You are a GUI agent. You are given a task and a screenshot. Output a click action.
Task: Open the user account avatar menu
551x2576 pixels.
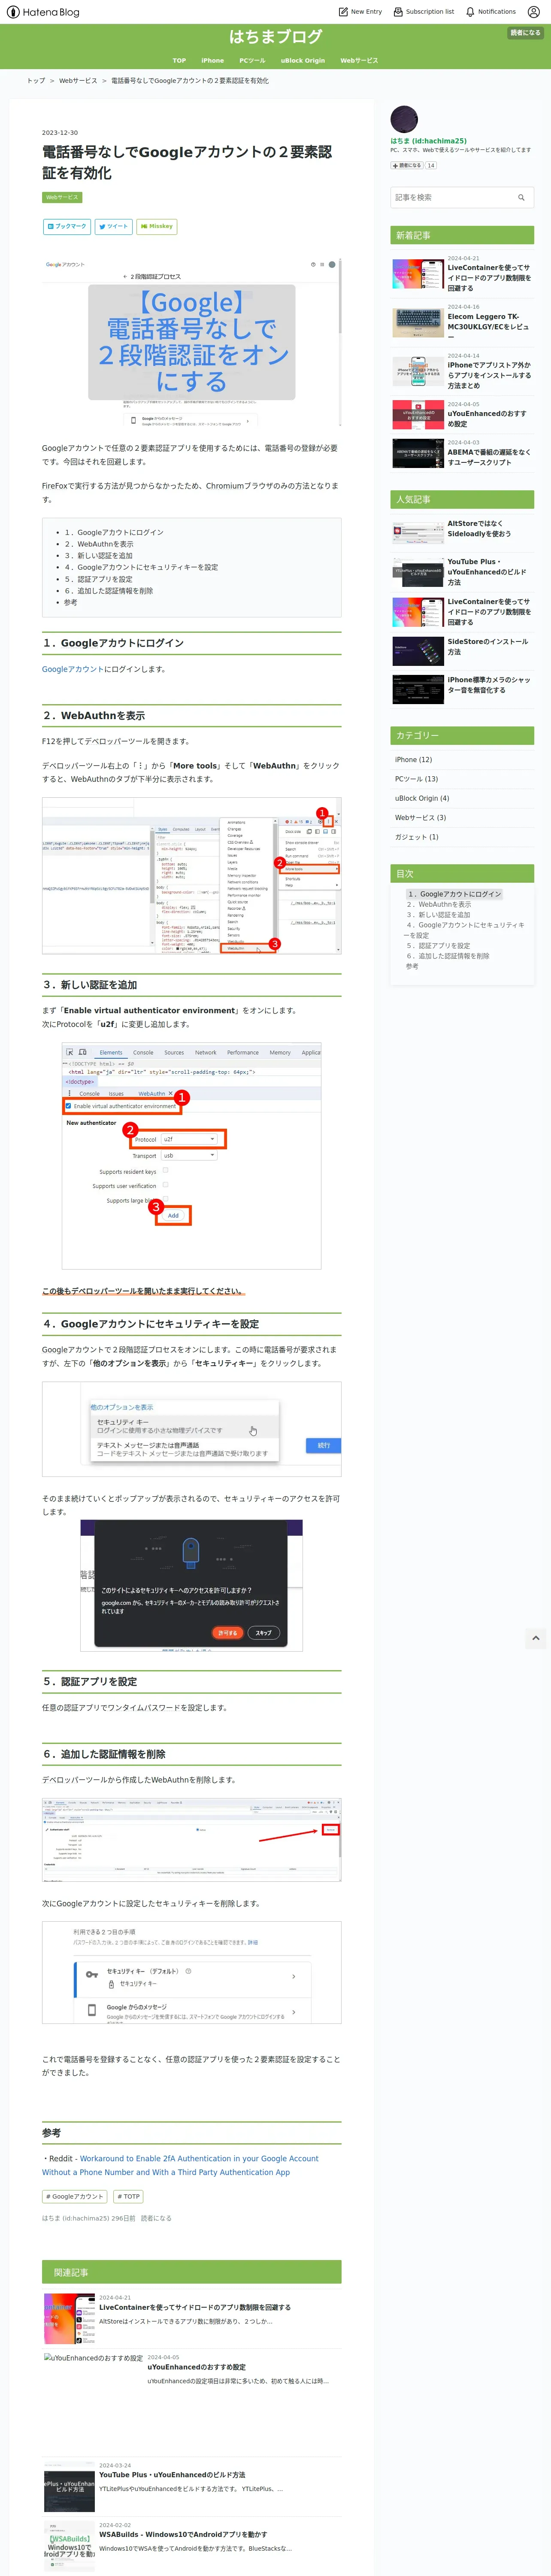tap(533, 12)
